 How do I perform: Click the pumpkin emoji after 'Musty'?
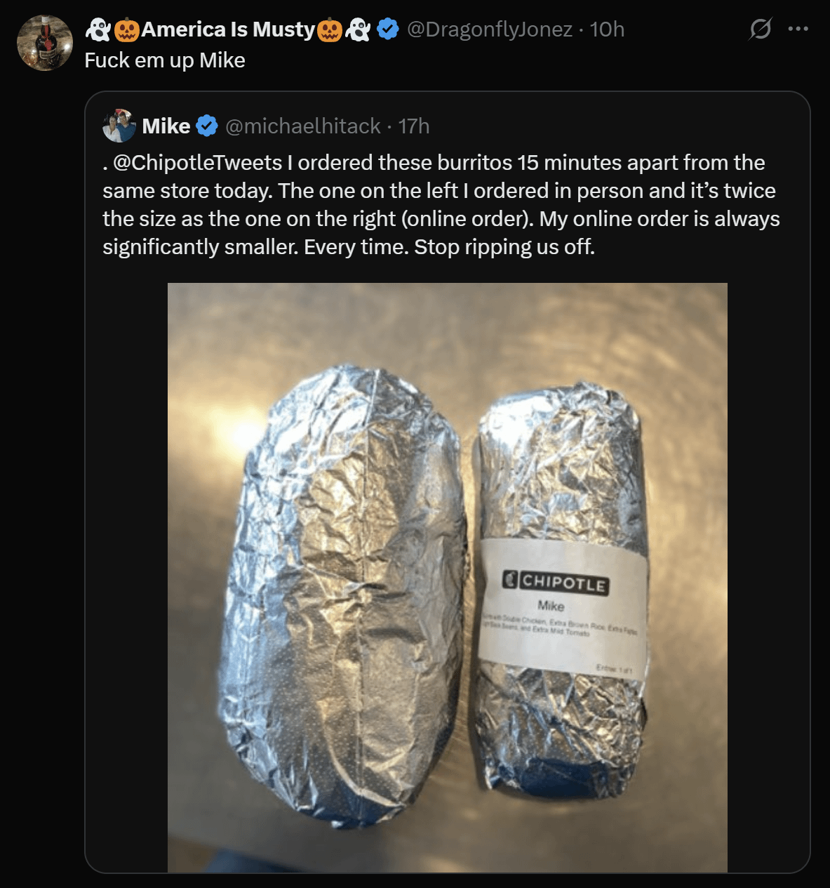point(329,29)
